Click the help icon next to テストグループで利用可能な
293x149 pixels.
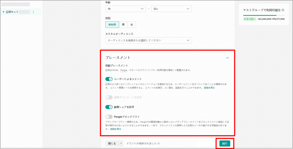click(x=283, y=10)
